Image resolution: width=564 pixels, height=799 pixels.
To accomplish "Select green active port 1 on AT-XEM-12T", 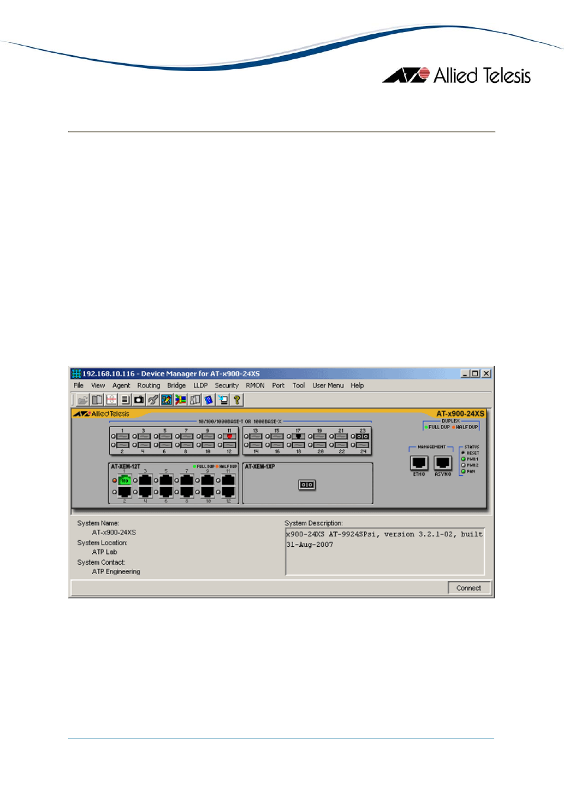I will click(124, 480).
